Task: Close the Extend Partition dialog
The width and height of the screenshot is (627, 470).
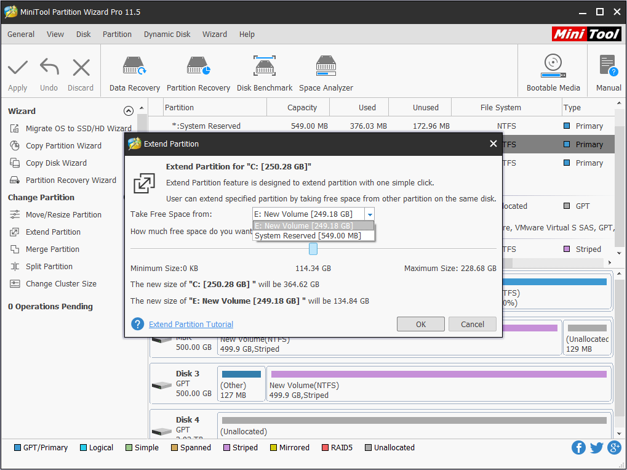Action: point(493,144)
